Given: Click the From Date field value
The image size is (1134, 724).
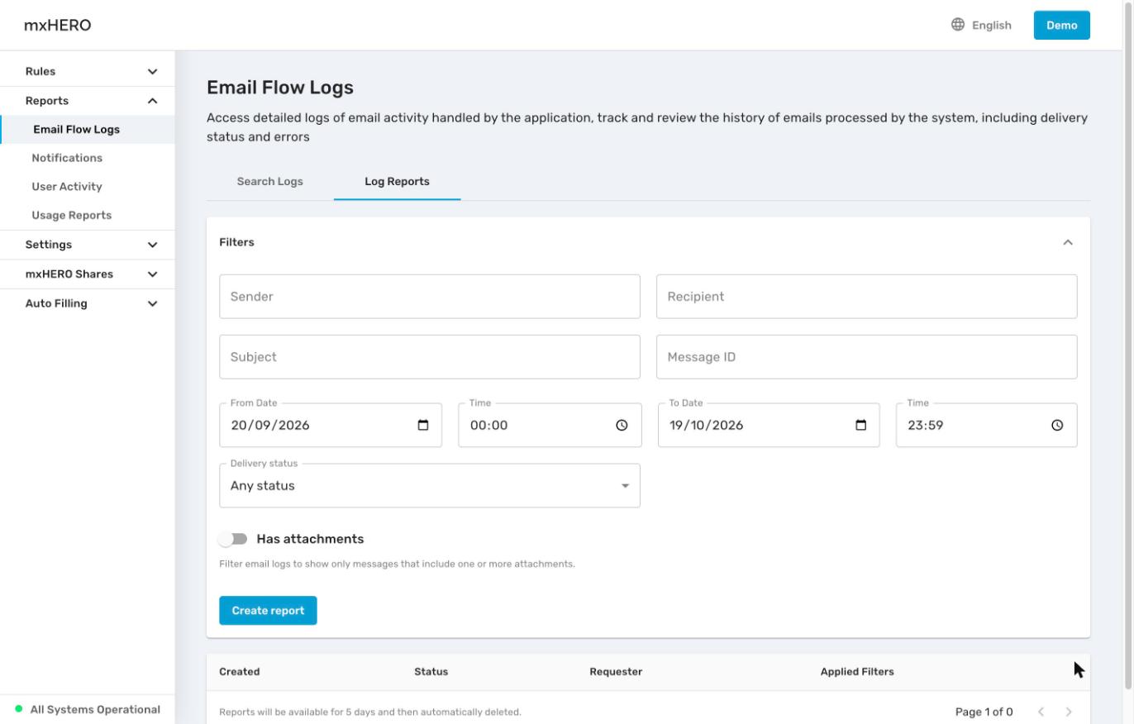Looking at the screenshot, I should pyautogui.click(x=270, y=426).
